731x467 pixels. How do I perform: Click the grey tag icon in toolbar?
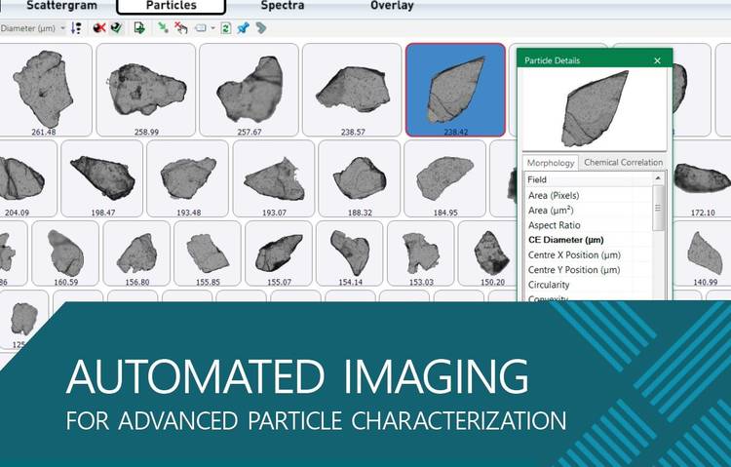[260, 28]
